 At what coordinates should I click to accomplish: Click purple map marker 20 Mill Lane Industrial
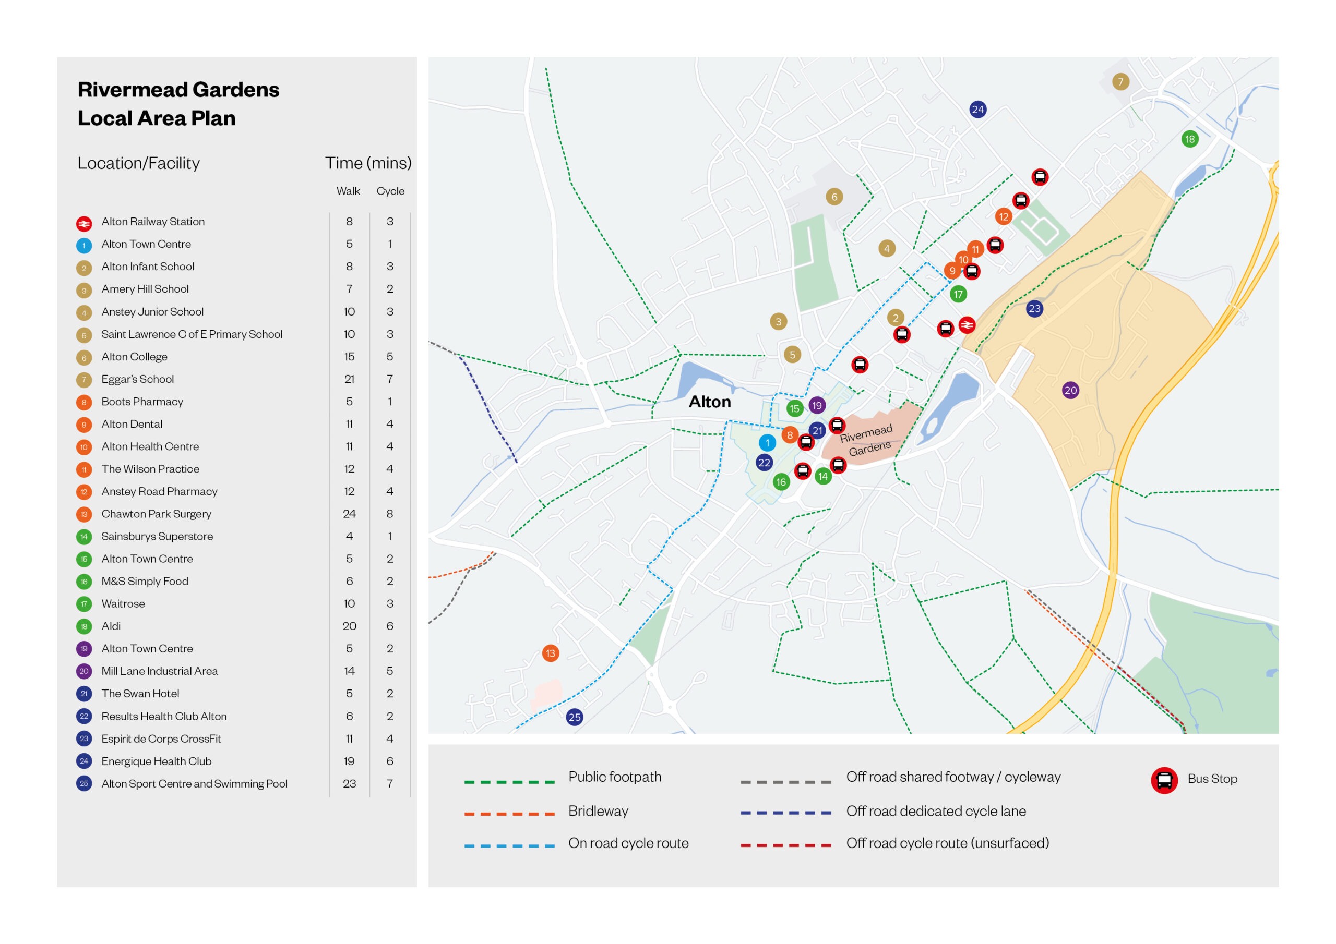pos(1071,390)
